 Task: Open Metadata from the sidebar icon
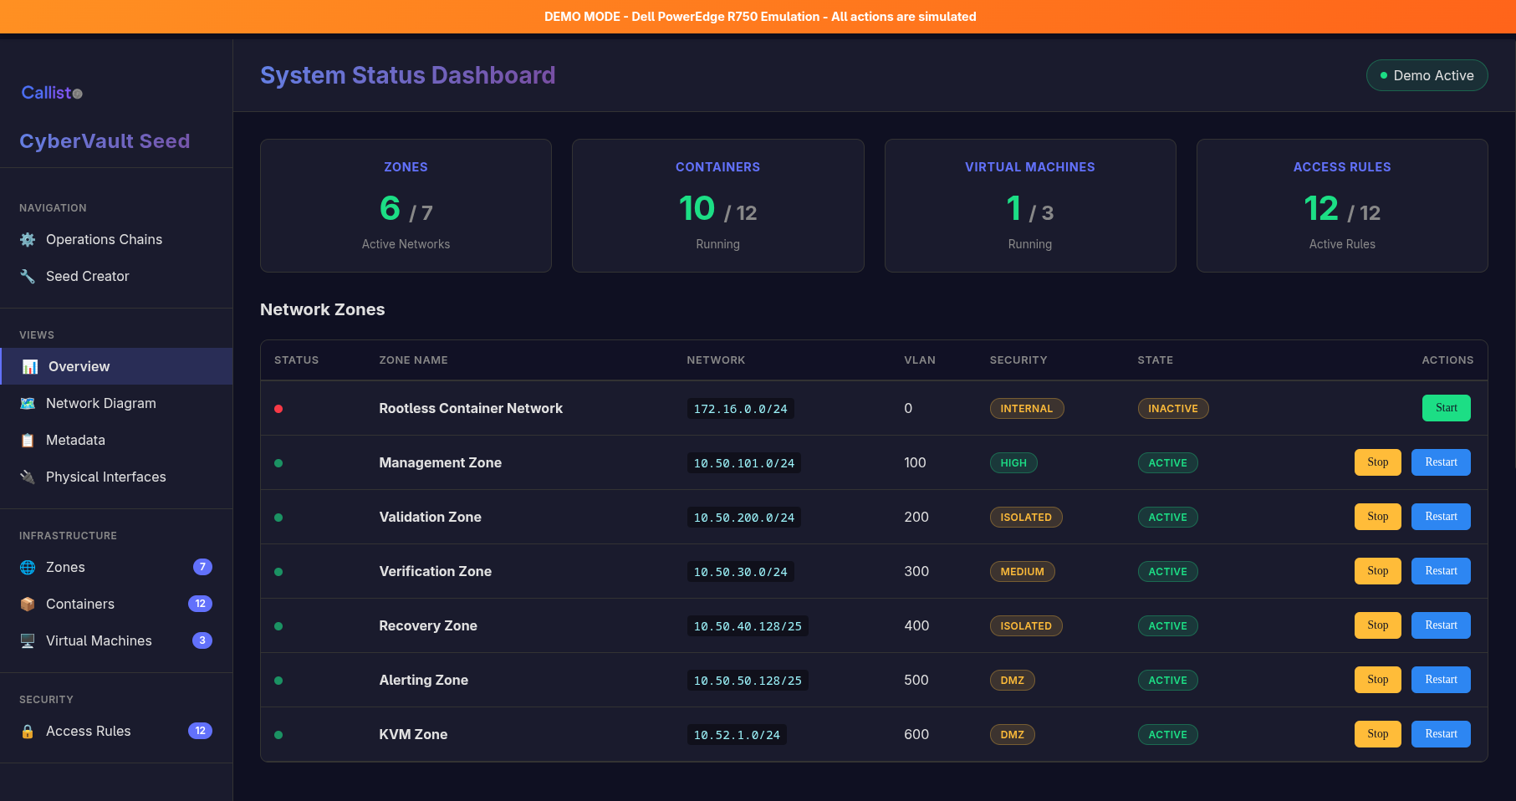pos(27,440)
